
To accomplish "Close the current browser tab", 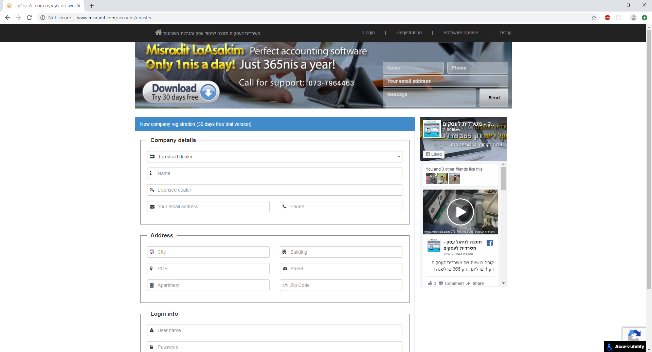I will coord(79,6).
